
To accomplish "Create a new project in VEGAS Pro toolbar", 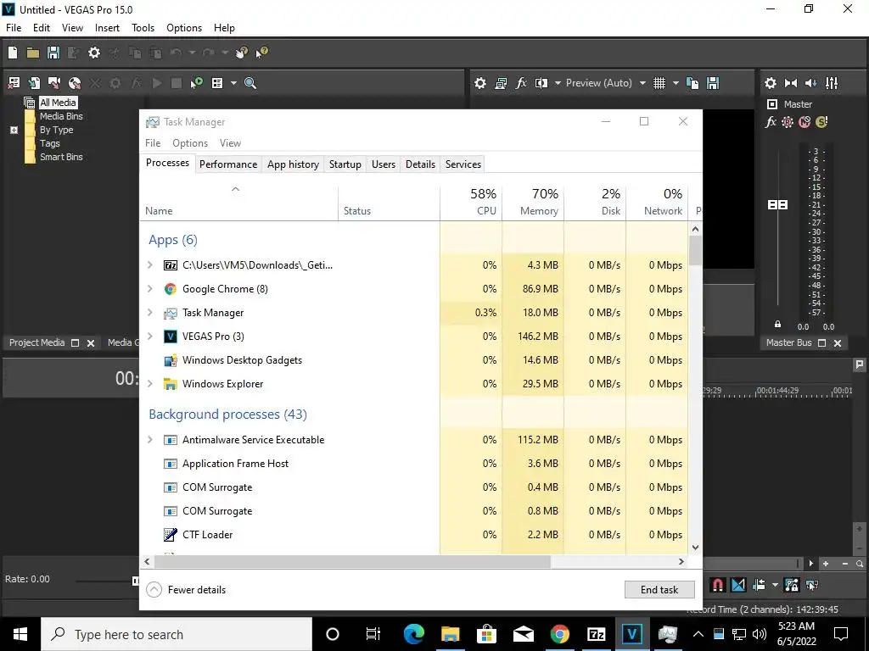I will click(x=13, y=53).
